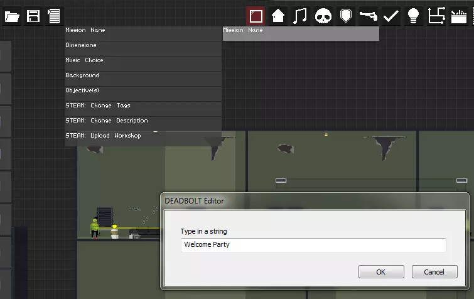
Task: Select the toolbox icon at toolbar end
Action: tap(459, 16)
